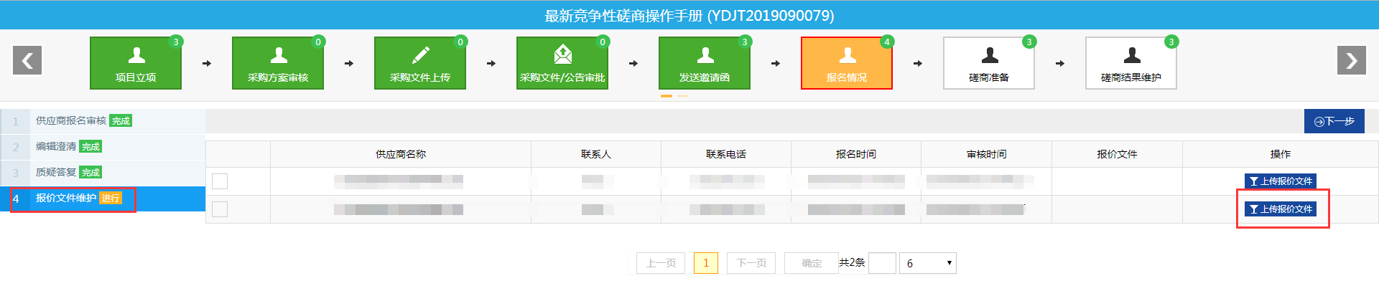Viewport: 1379px width, 296px height.
Task: Select the 采购文件上传 pencil step icon
Action: point(420,63)
